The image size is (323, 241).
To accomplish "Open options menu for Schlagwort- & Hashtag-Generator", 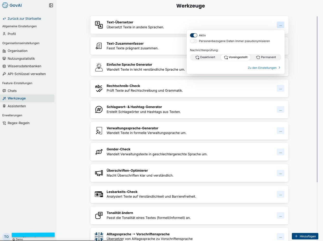I will [x=280, y=110].
